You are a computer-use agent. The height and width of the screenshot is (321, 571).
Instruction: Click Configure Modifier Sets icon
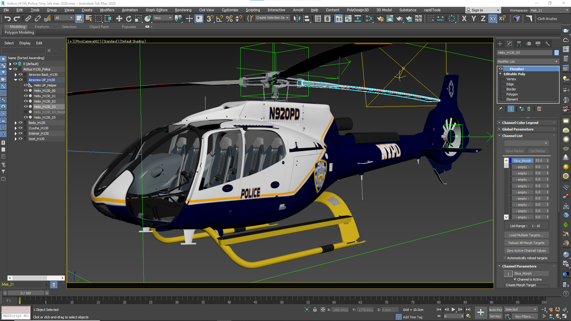pyautogui.click(x=539, y=109)
